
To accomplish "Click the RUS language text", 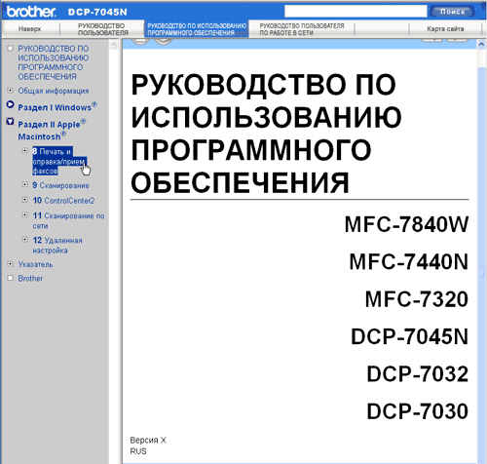I will click(x=138, y=451).
